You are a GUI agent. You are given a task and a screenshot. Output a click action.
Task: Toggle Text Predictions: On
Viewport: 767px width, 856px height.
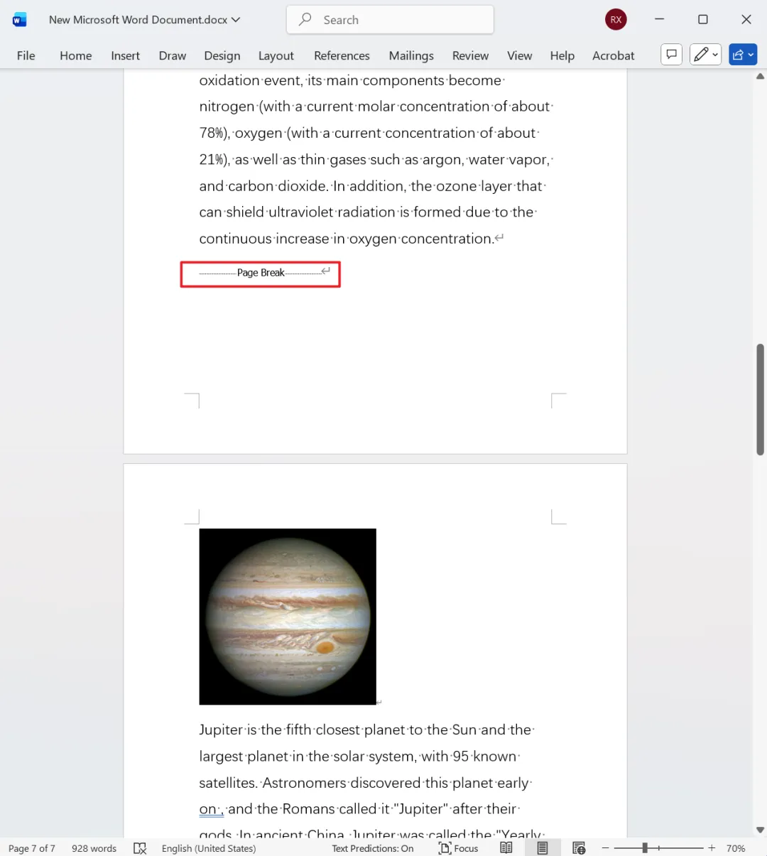coord(373,848)
